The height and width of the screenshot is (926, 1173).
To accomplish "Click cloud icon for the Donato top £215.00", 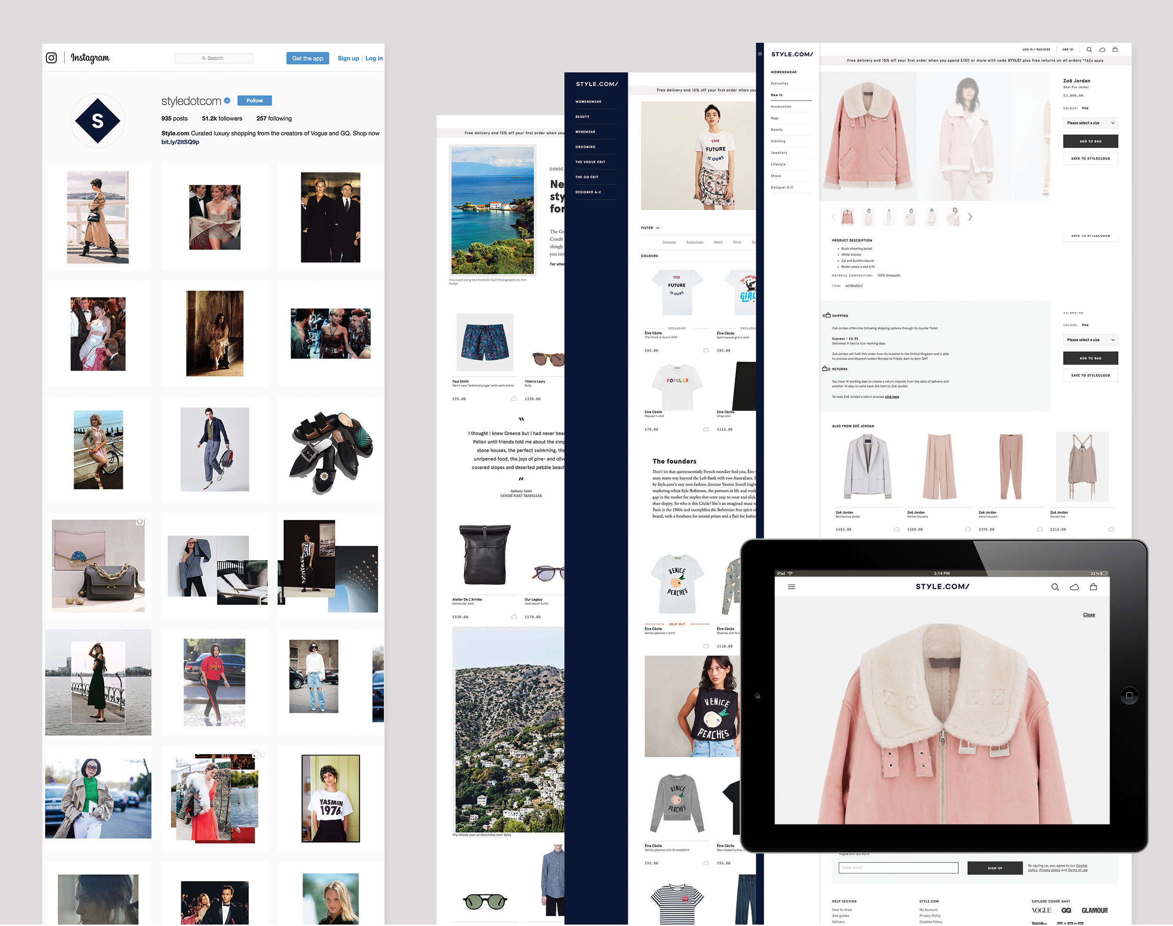I will point(1111,529).
